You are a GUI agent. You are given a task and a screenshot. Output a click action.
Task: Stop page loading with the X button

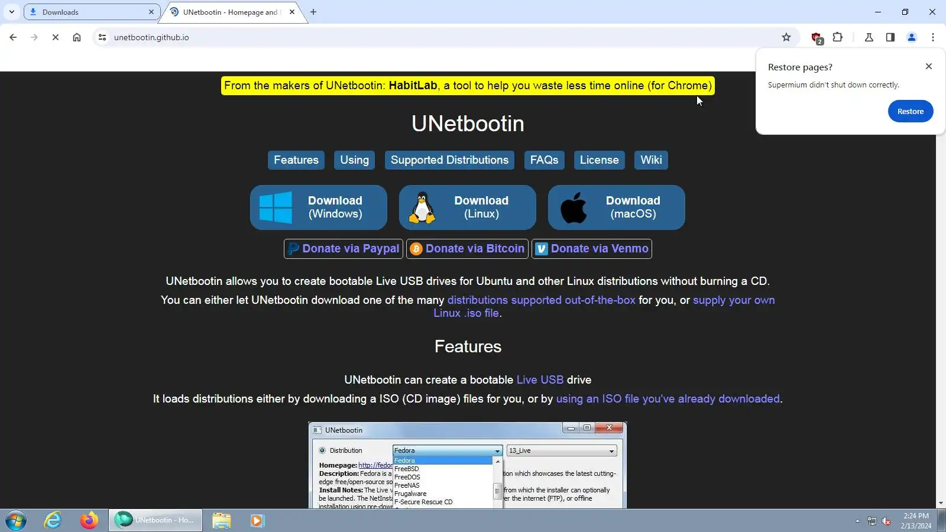click(56, 37)
